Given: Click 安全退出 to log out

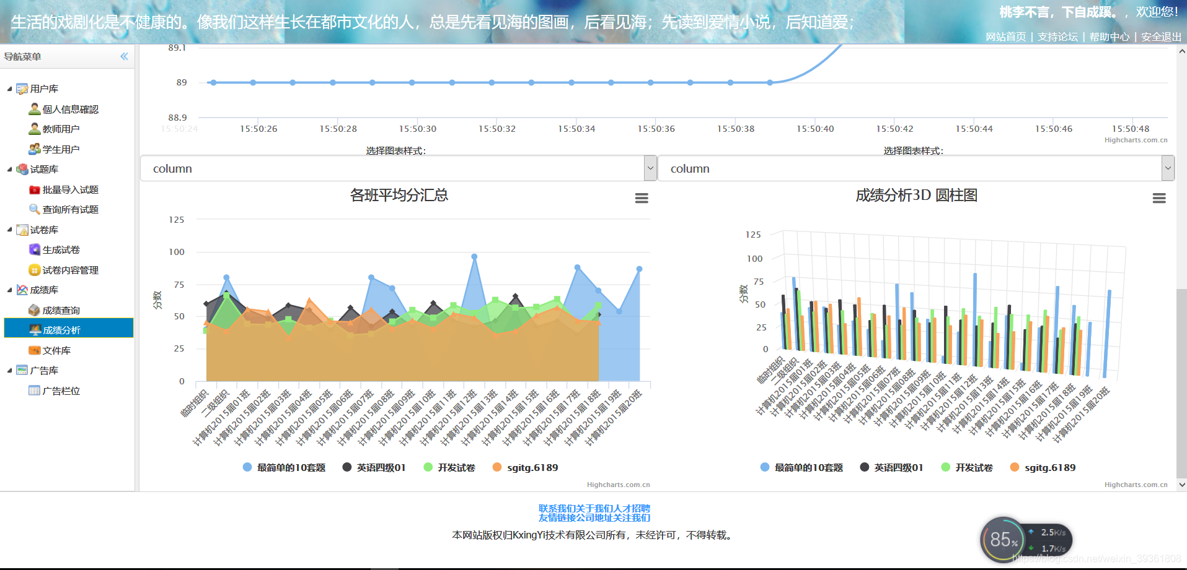Looking at the screenshot, I should pyautogui.click(x=1160, y=37).
